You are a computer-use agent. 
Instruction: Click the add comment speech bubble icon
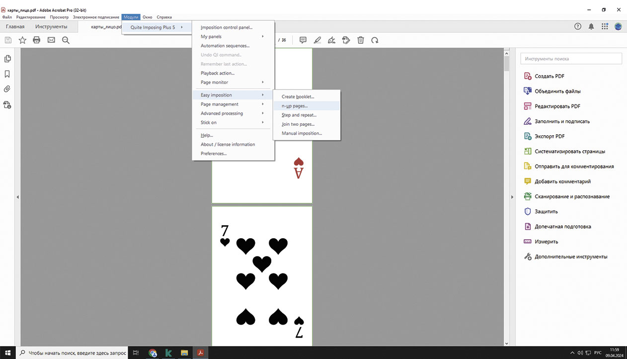tap(303, 40)
